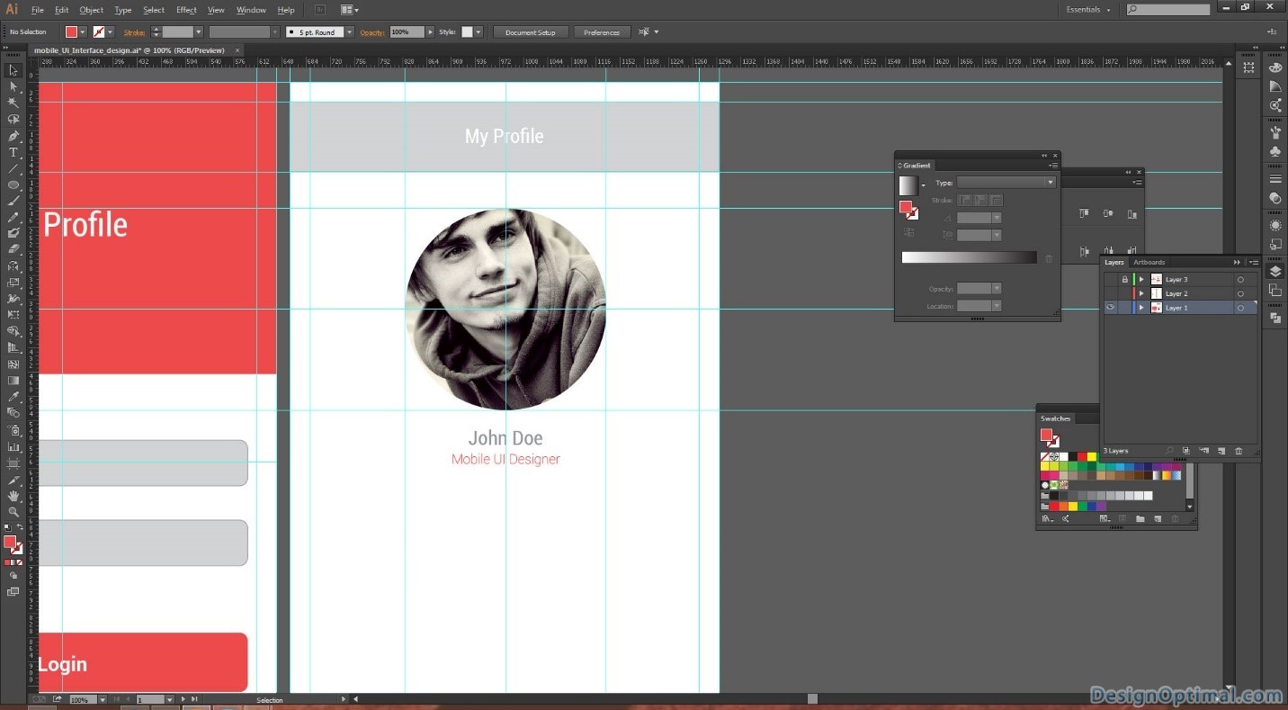Open the File menu
Screen dimensions: 1288x710
[x=38, y=10]
